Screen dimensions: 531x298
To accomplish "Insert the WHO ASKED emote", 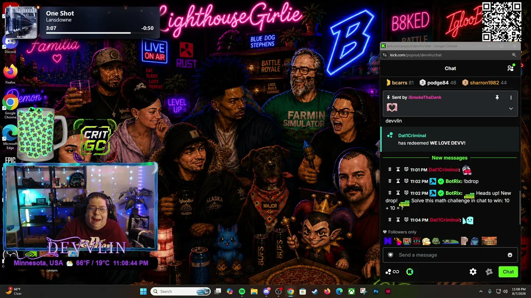I will click(x=489, y=241).
